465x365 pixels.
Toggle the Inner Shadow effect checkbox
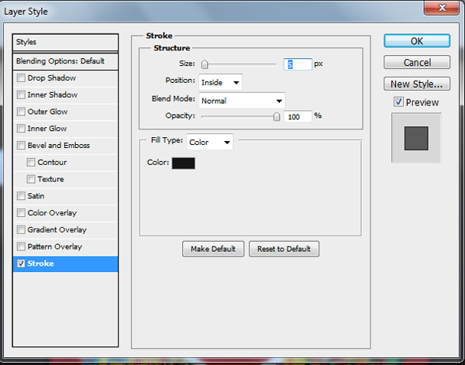click(21, 95)
